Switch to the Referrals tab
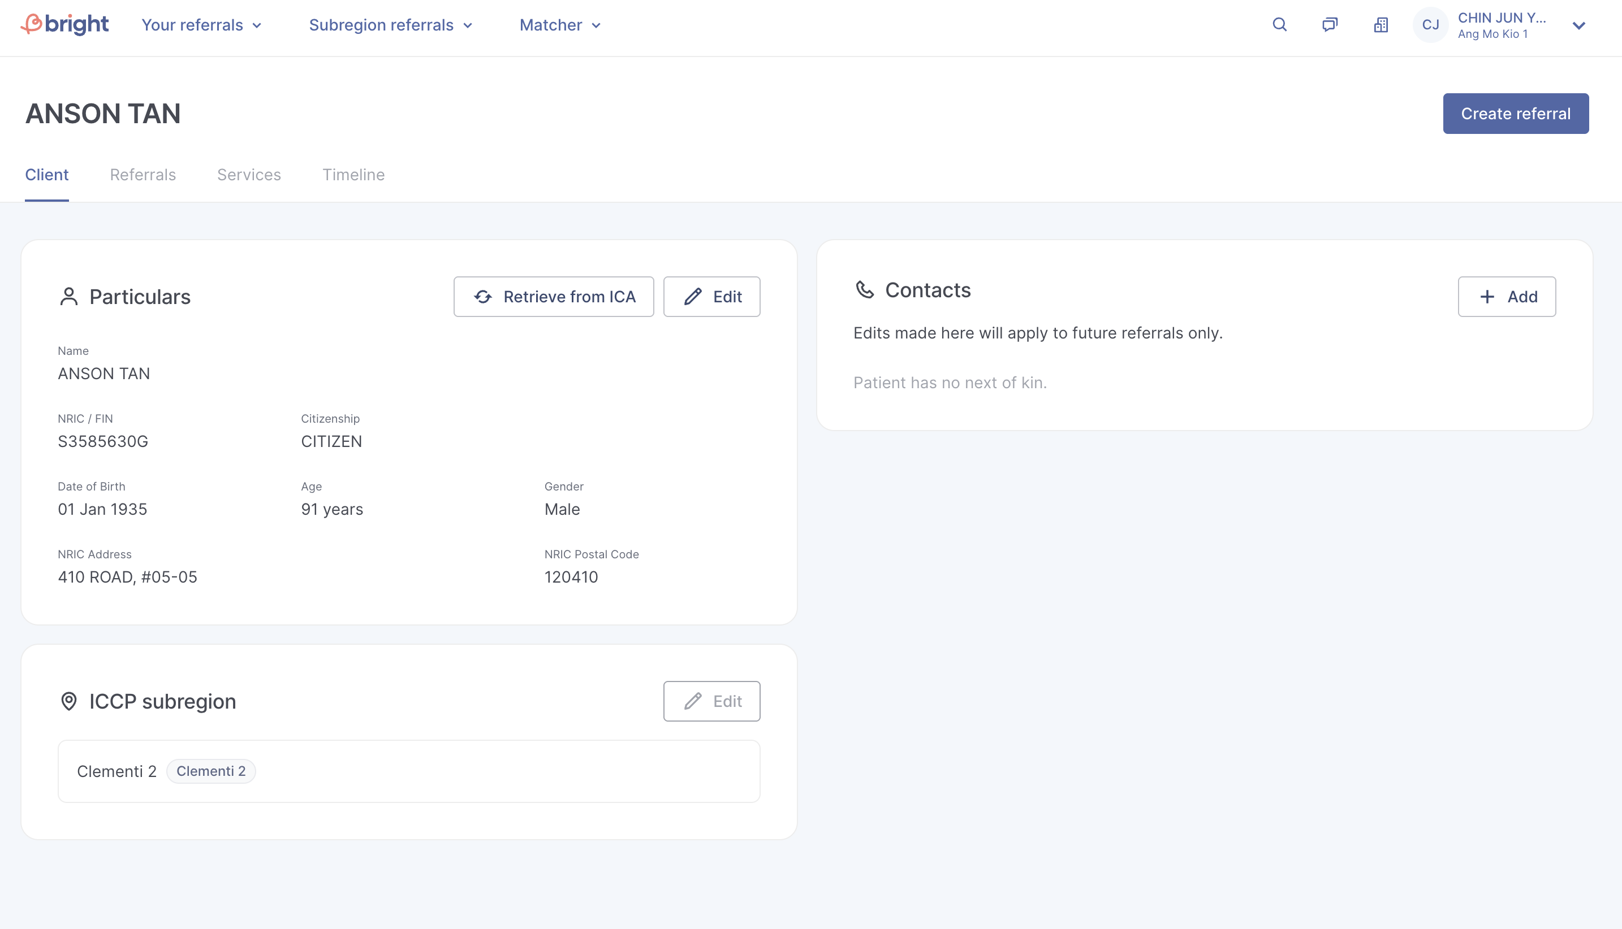 coord(143,175)
